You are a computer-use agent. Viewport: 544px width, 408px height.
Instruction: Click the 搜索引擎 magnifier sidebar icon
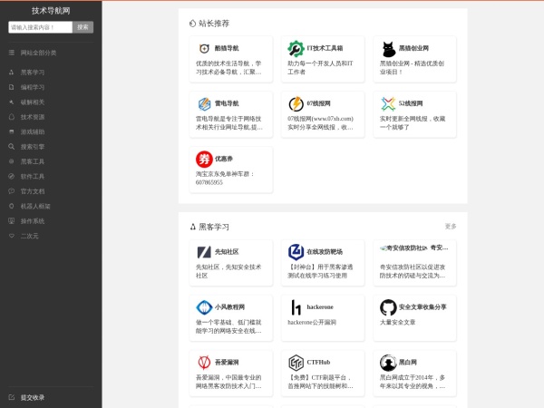tap(12, 146)
